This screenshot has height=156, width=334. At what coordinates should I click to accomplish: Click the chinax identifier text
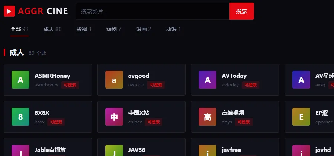[135, 122]
